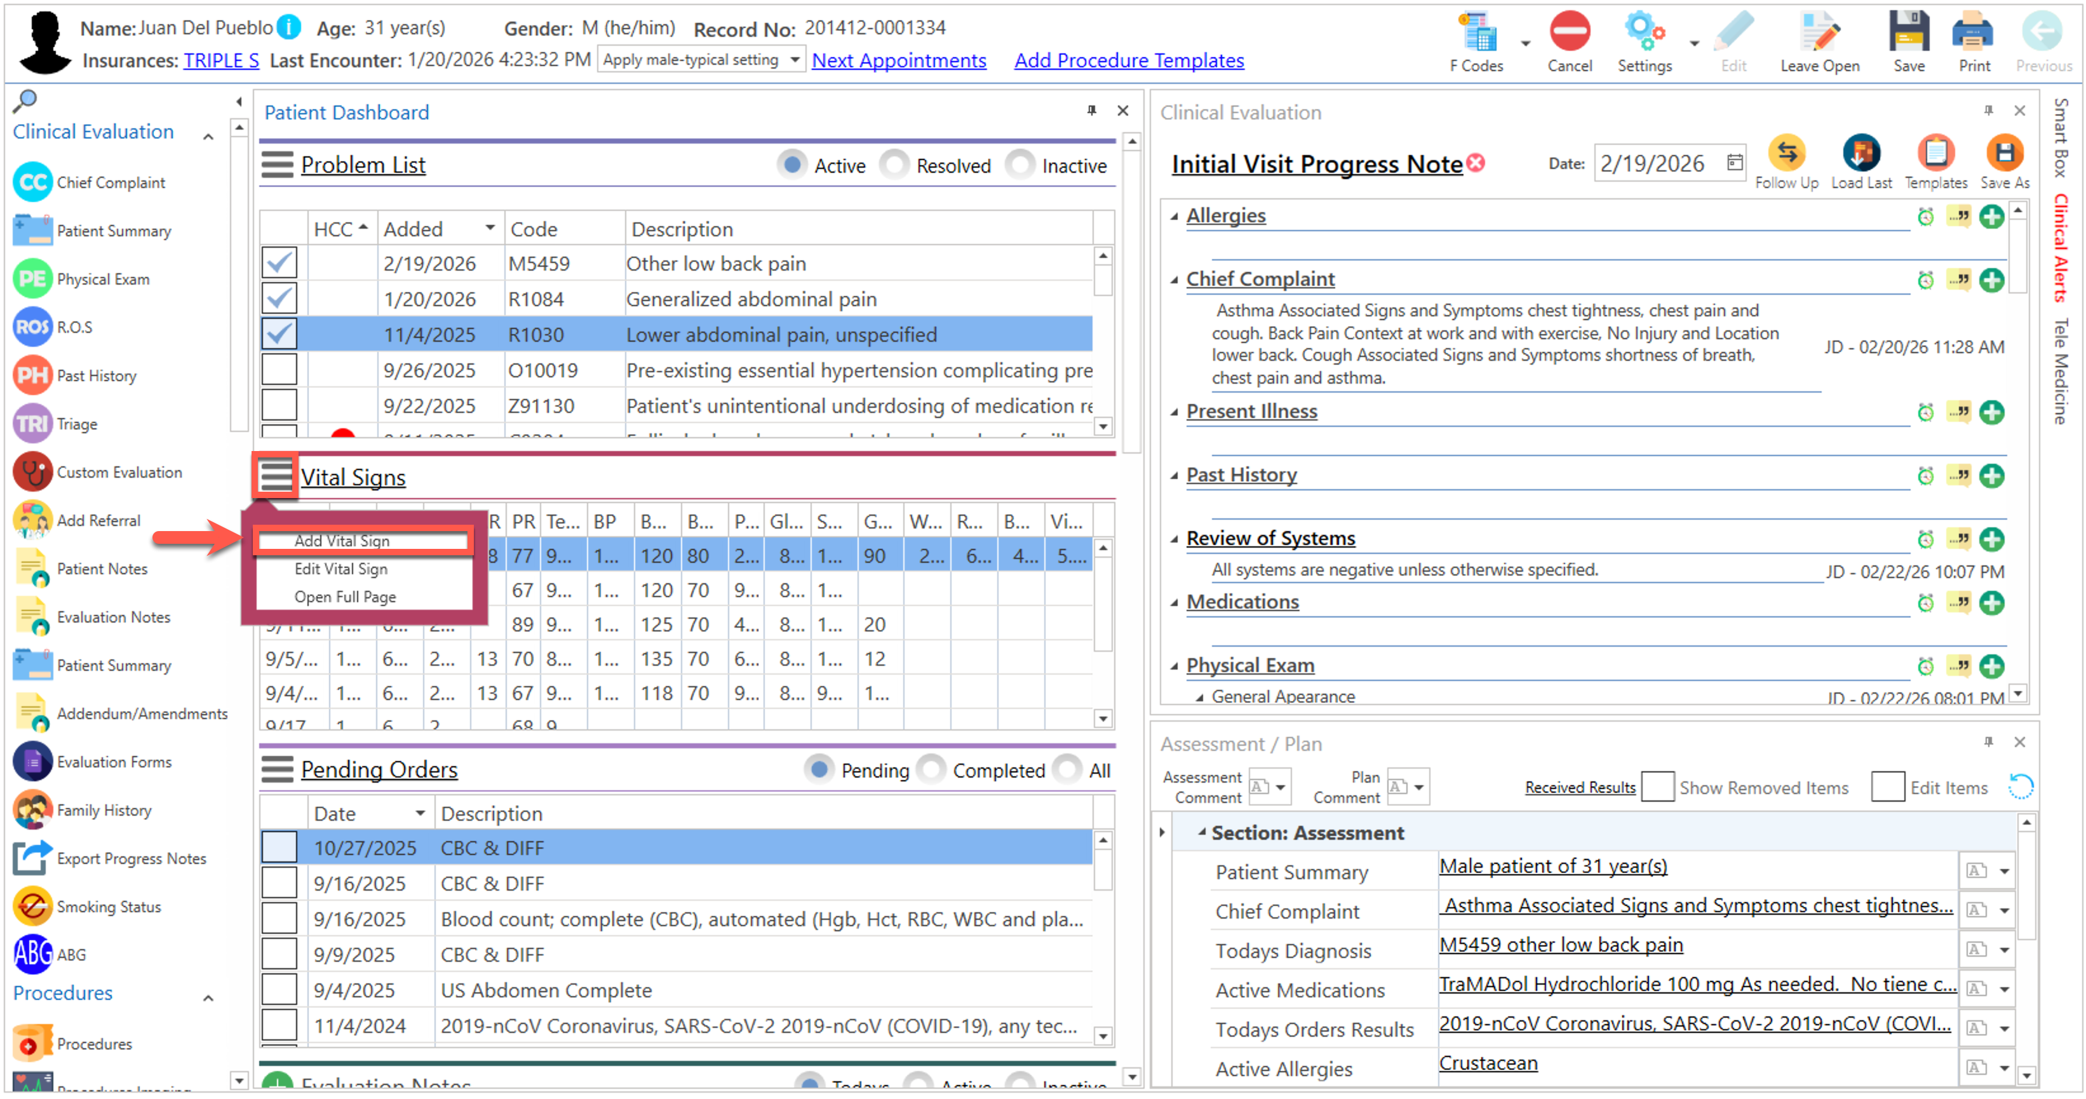Click the TRIPLE S insurance link

(x=221, y=61)
